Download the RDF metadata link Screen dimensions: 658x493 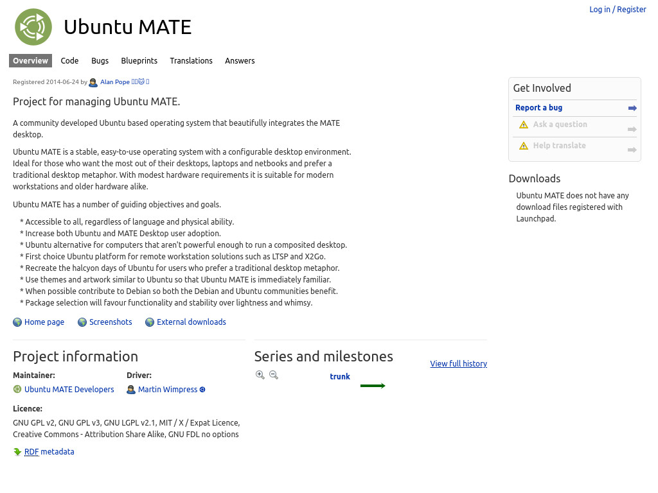49,451
